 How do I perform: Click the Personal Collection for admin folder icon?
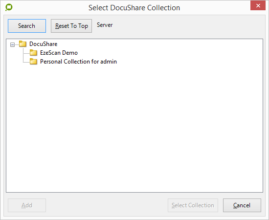[x=33, y=62]
